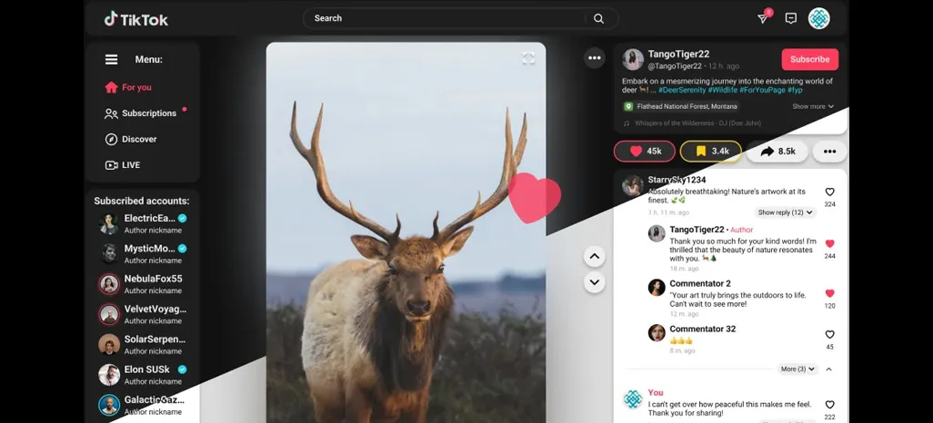Image resolution: width=933 pixels, height=423 pixels.
Task: Go to previous video with up arrow
Action: (x=594, y=257)
